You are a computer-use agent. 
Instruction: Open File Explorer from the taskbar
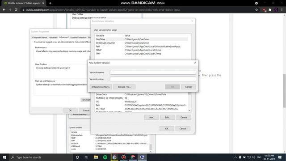pyautogui.click(x=96, y=157)
